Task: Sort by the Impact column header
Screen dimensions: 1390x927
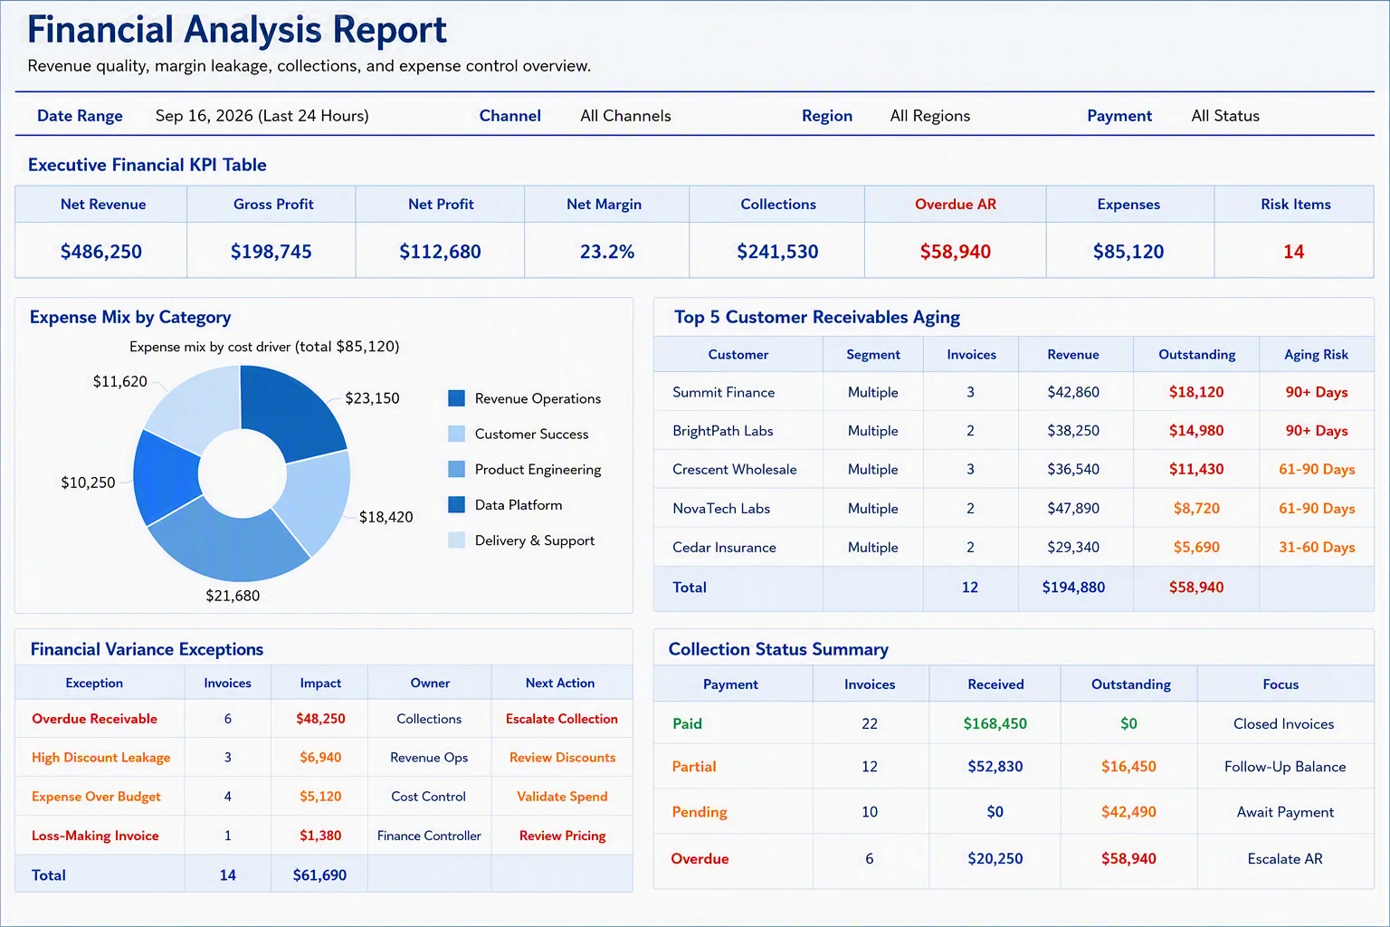Action: pyautogui.click(x=320, y=683)
